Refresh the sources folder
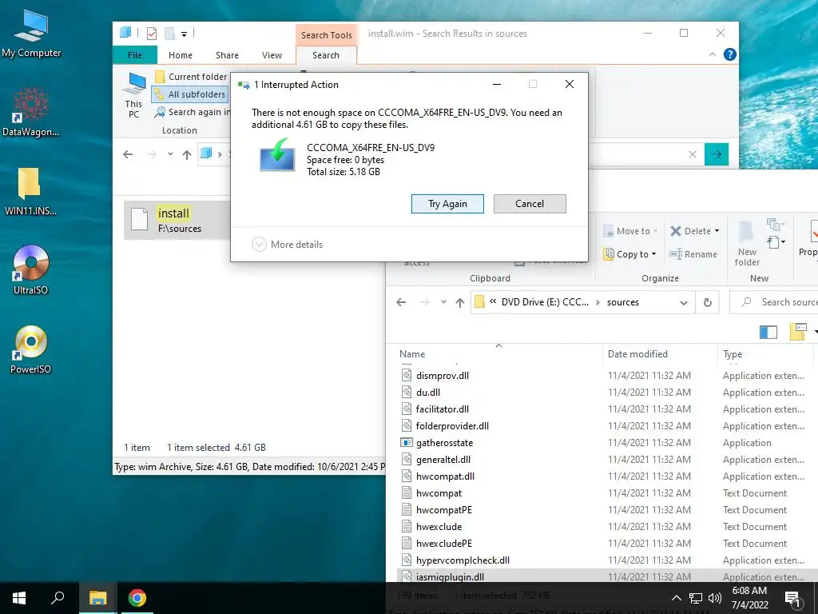 pyautogui.click(x=708, y=303)
